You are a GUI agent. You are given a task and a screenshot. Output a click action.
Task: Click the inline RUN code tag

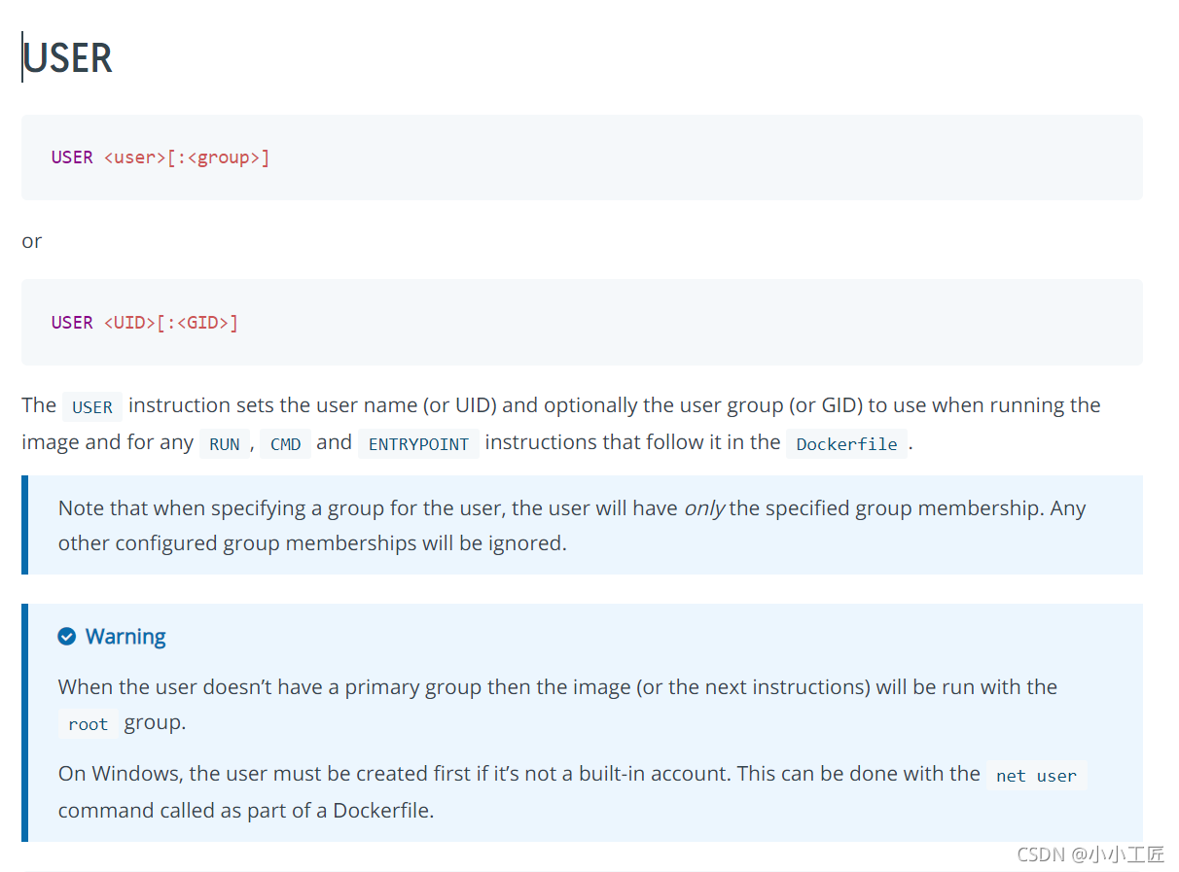point(225,444)
